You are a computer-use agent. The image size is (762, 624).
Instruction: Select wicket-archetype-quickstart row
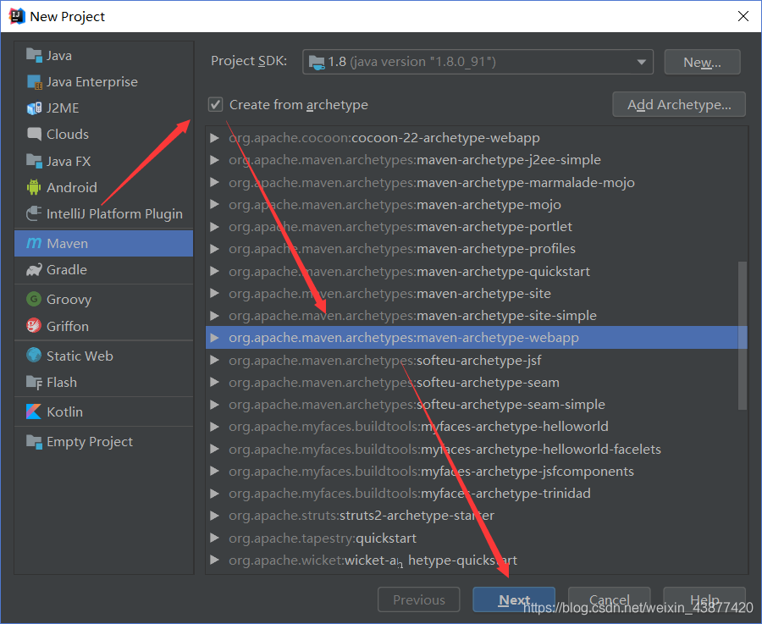pyautogui.click(x=476, y=560)
